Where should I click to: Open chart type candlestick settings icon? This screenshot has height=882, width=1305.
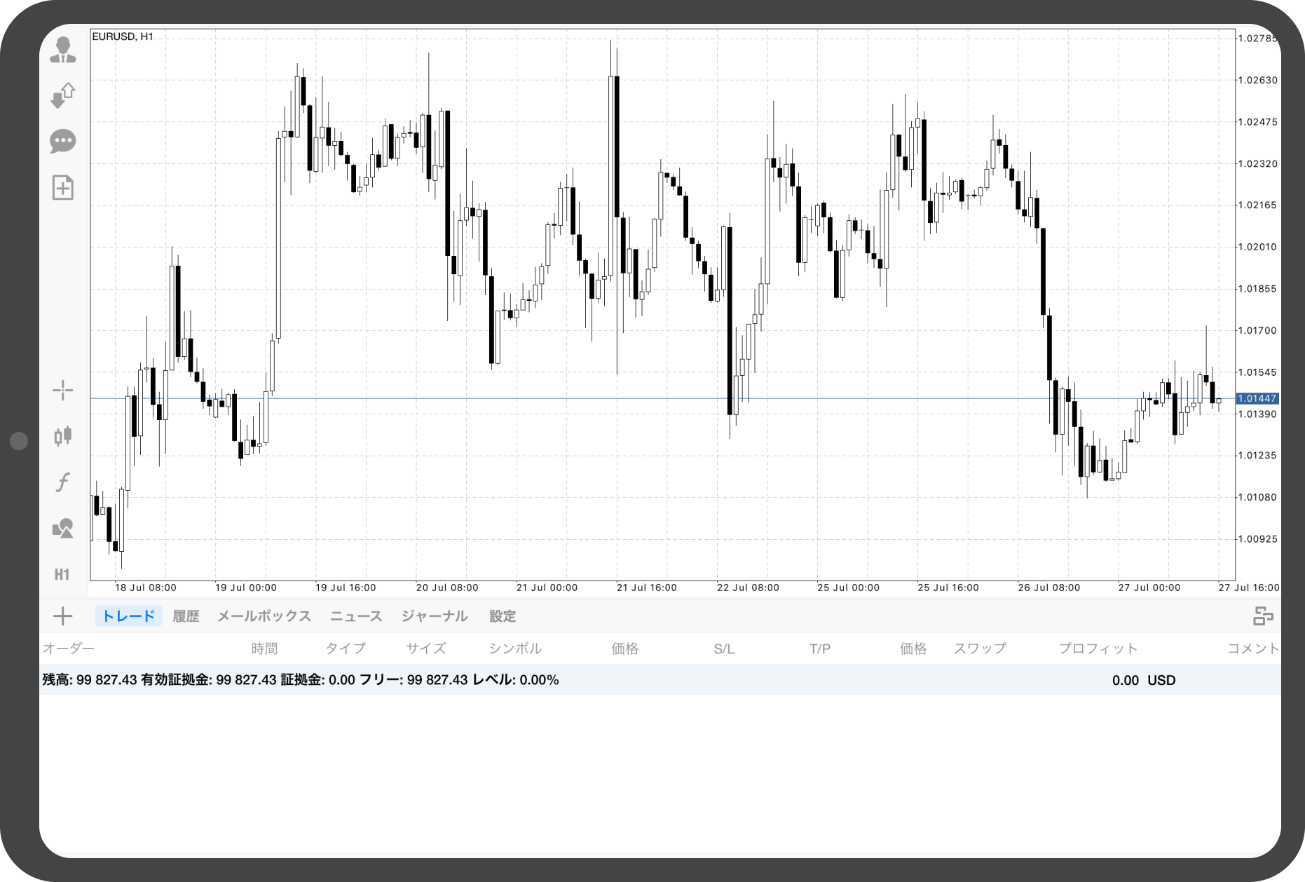click(x=63, y=435)
